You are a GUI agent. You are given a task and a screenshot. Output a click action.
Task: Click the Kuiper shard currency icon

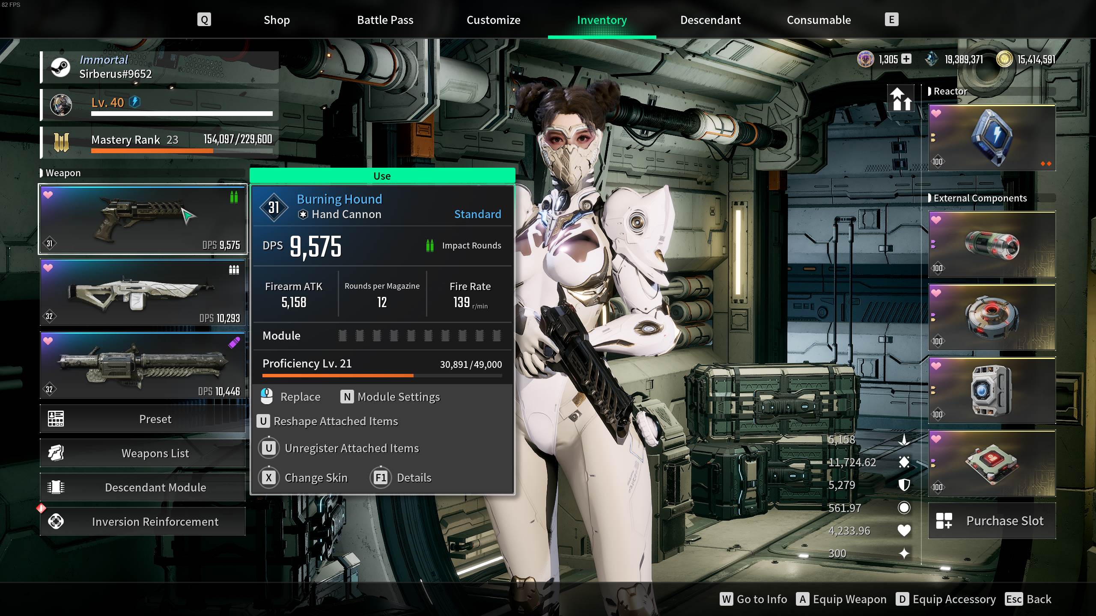931,59
